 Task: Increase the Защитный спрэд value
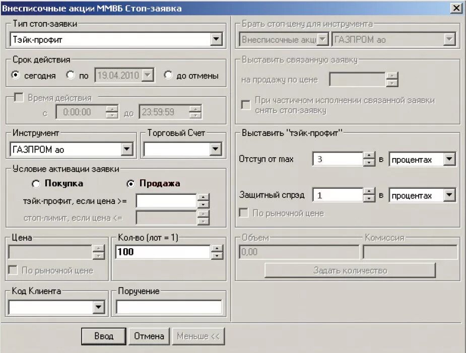[369, 191]
